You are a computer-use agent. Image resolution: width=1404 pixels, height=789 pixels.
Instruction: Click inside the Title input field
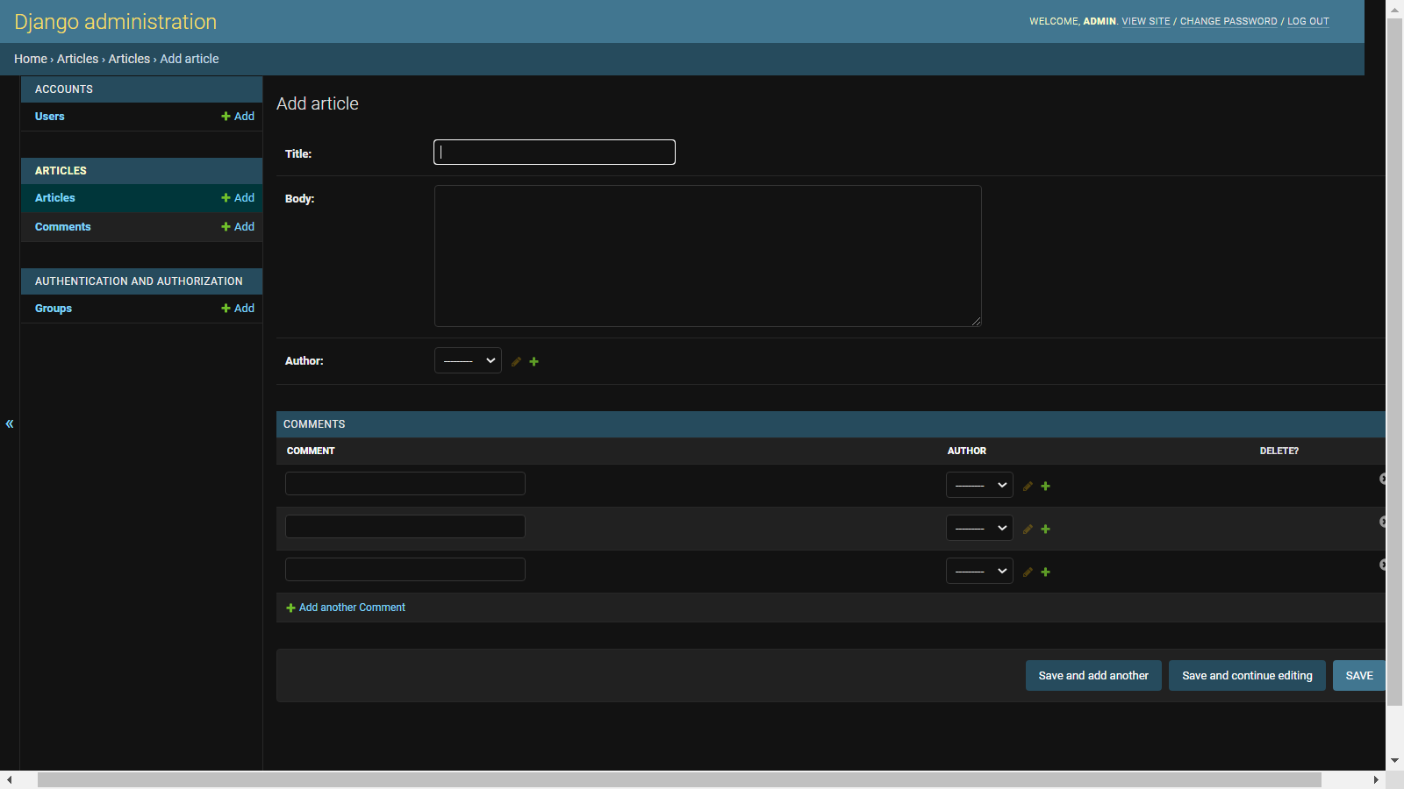point(553,152)
